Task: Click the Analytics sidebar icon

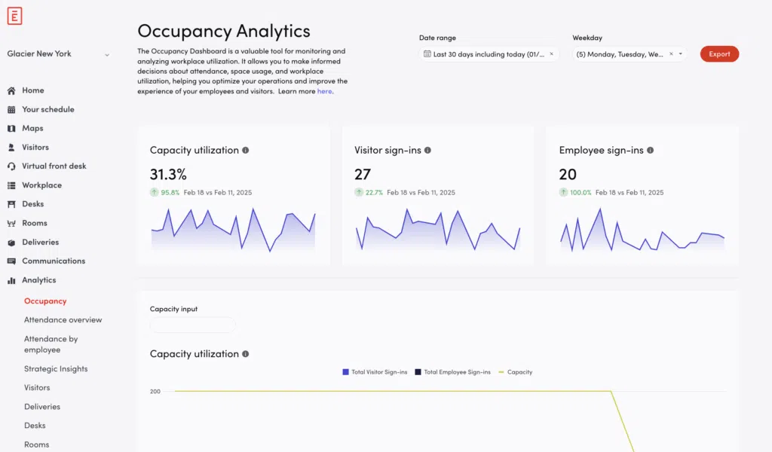Action: point(11,279)
